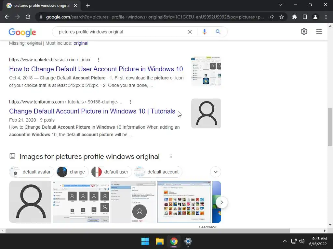The width and height of the screenshot is (333, 249).
Task: Open File Explorer from taskbar
Action: (x=159, y=241)
